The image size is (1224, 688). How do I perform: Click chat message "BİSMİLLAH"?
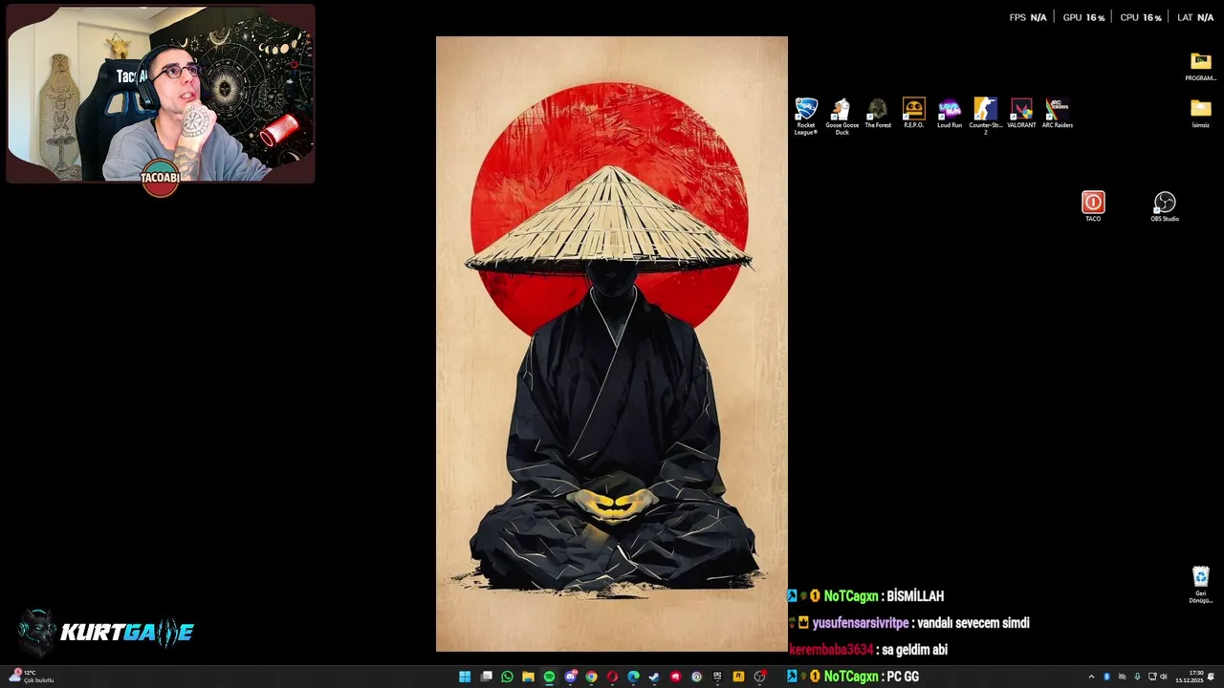[915, 596]
